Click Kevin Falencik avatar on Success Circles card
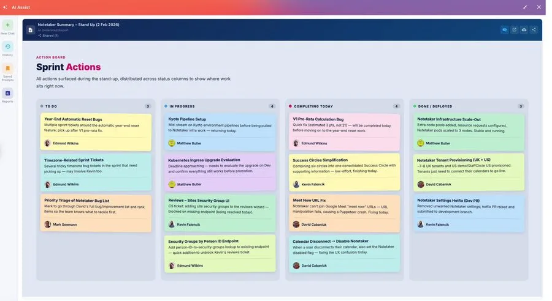Image resolution: width=552 pixels, height=301 pixels. [x=296, y=184]
